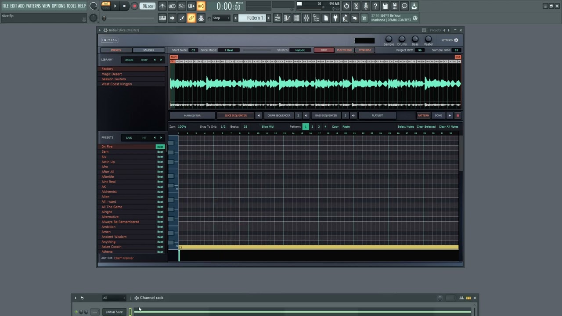562x316 pixels.
Task: Toggle the PLAY TO END button
Action: [344, 50]
